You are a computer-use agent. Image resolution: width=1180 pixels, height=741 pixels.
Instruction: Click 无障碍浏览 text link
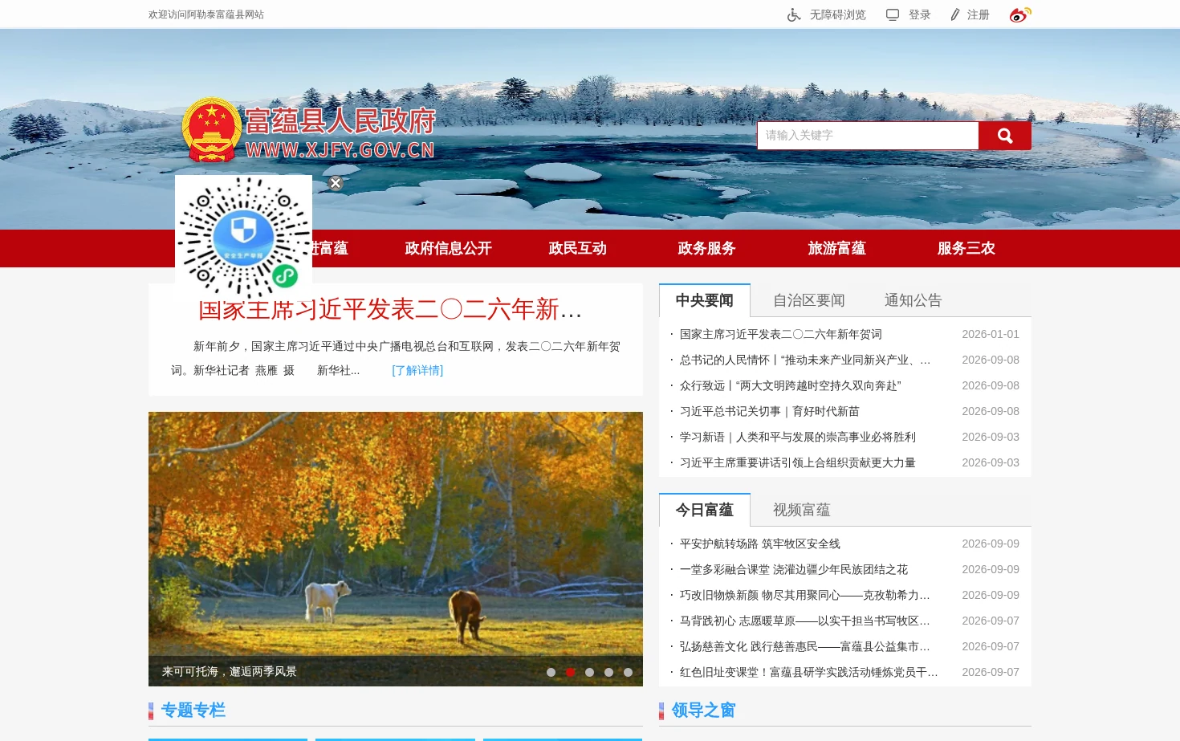838,14
